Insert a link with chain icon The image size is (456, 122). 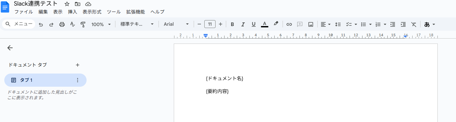pos(289,24)
